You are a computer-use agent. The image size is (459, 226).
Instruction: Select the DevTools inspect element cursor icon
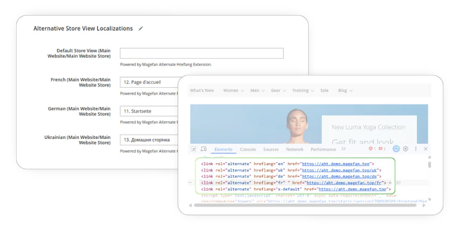click(x=193, y=149)
